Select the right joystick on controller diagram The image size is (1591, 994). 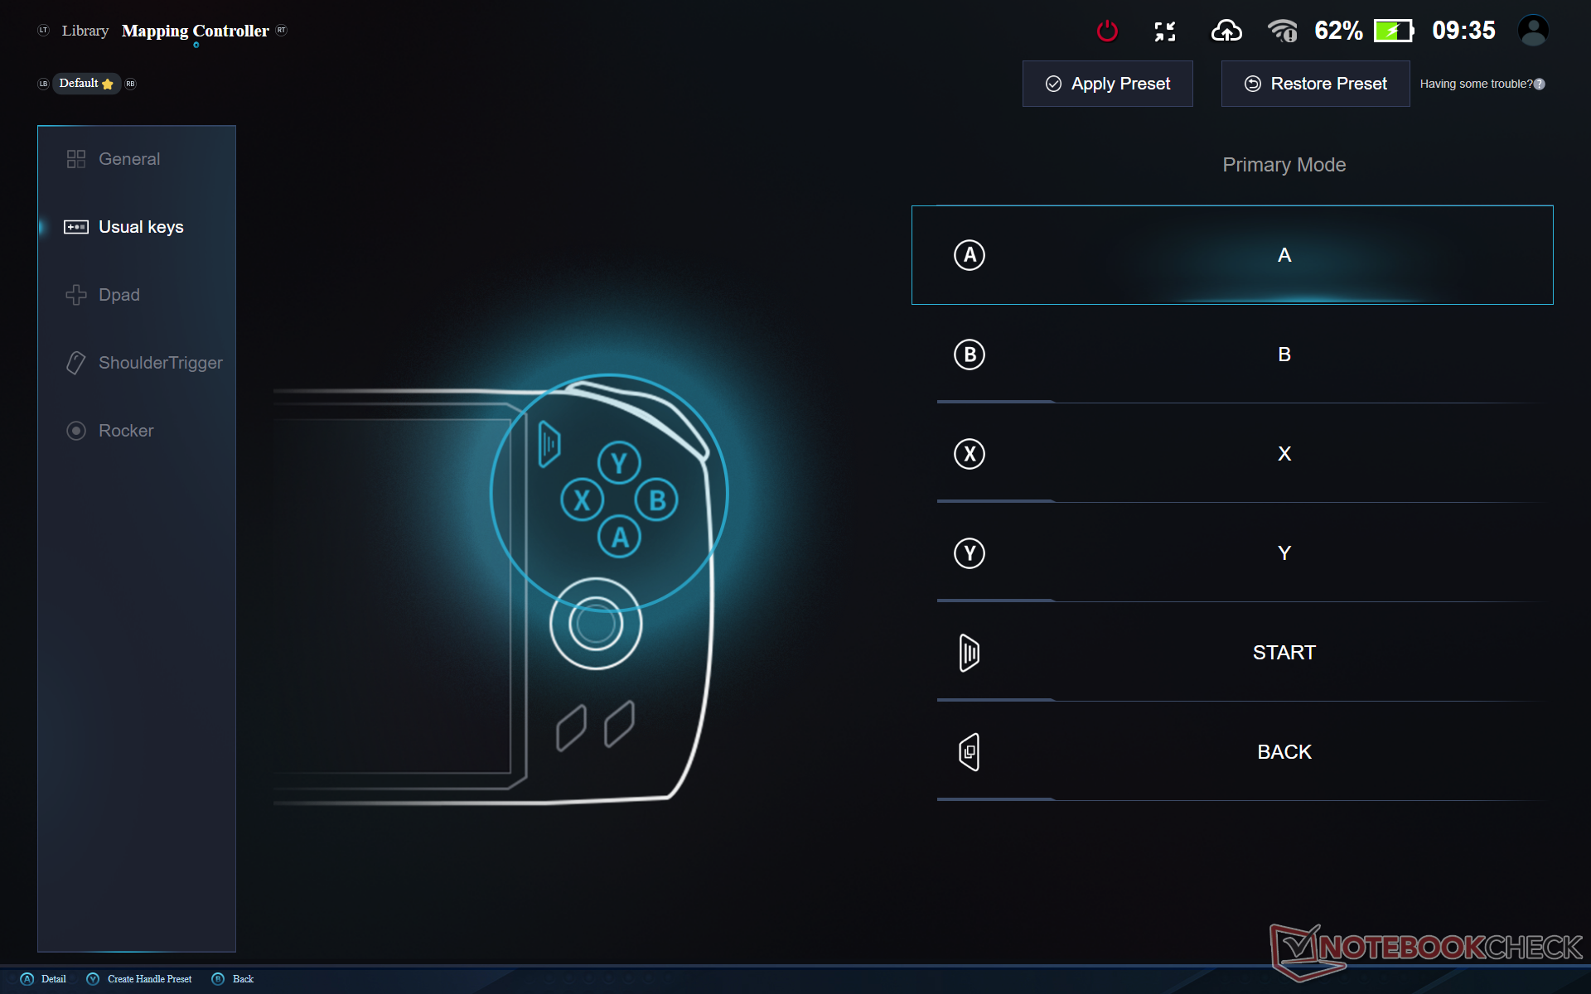click(x=596, y=624)
